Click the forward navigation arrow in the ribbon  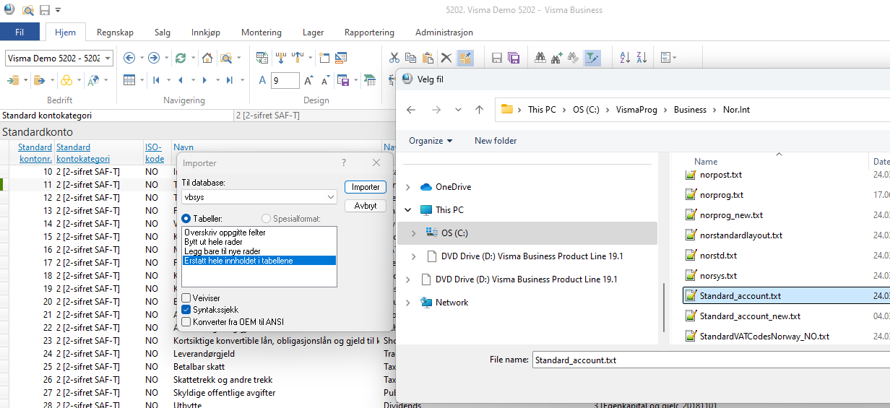(153, 58)
